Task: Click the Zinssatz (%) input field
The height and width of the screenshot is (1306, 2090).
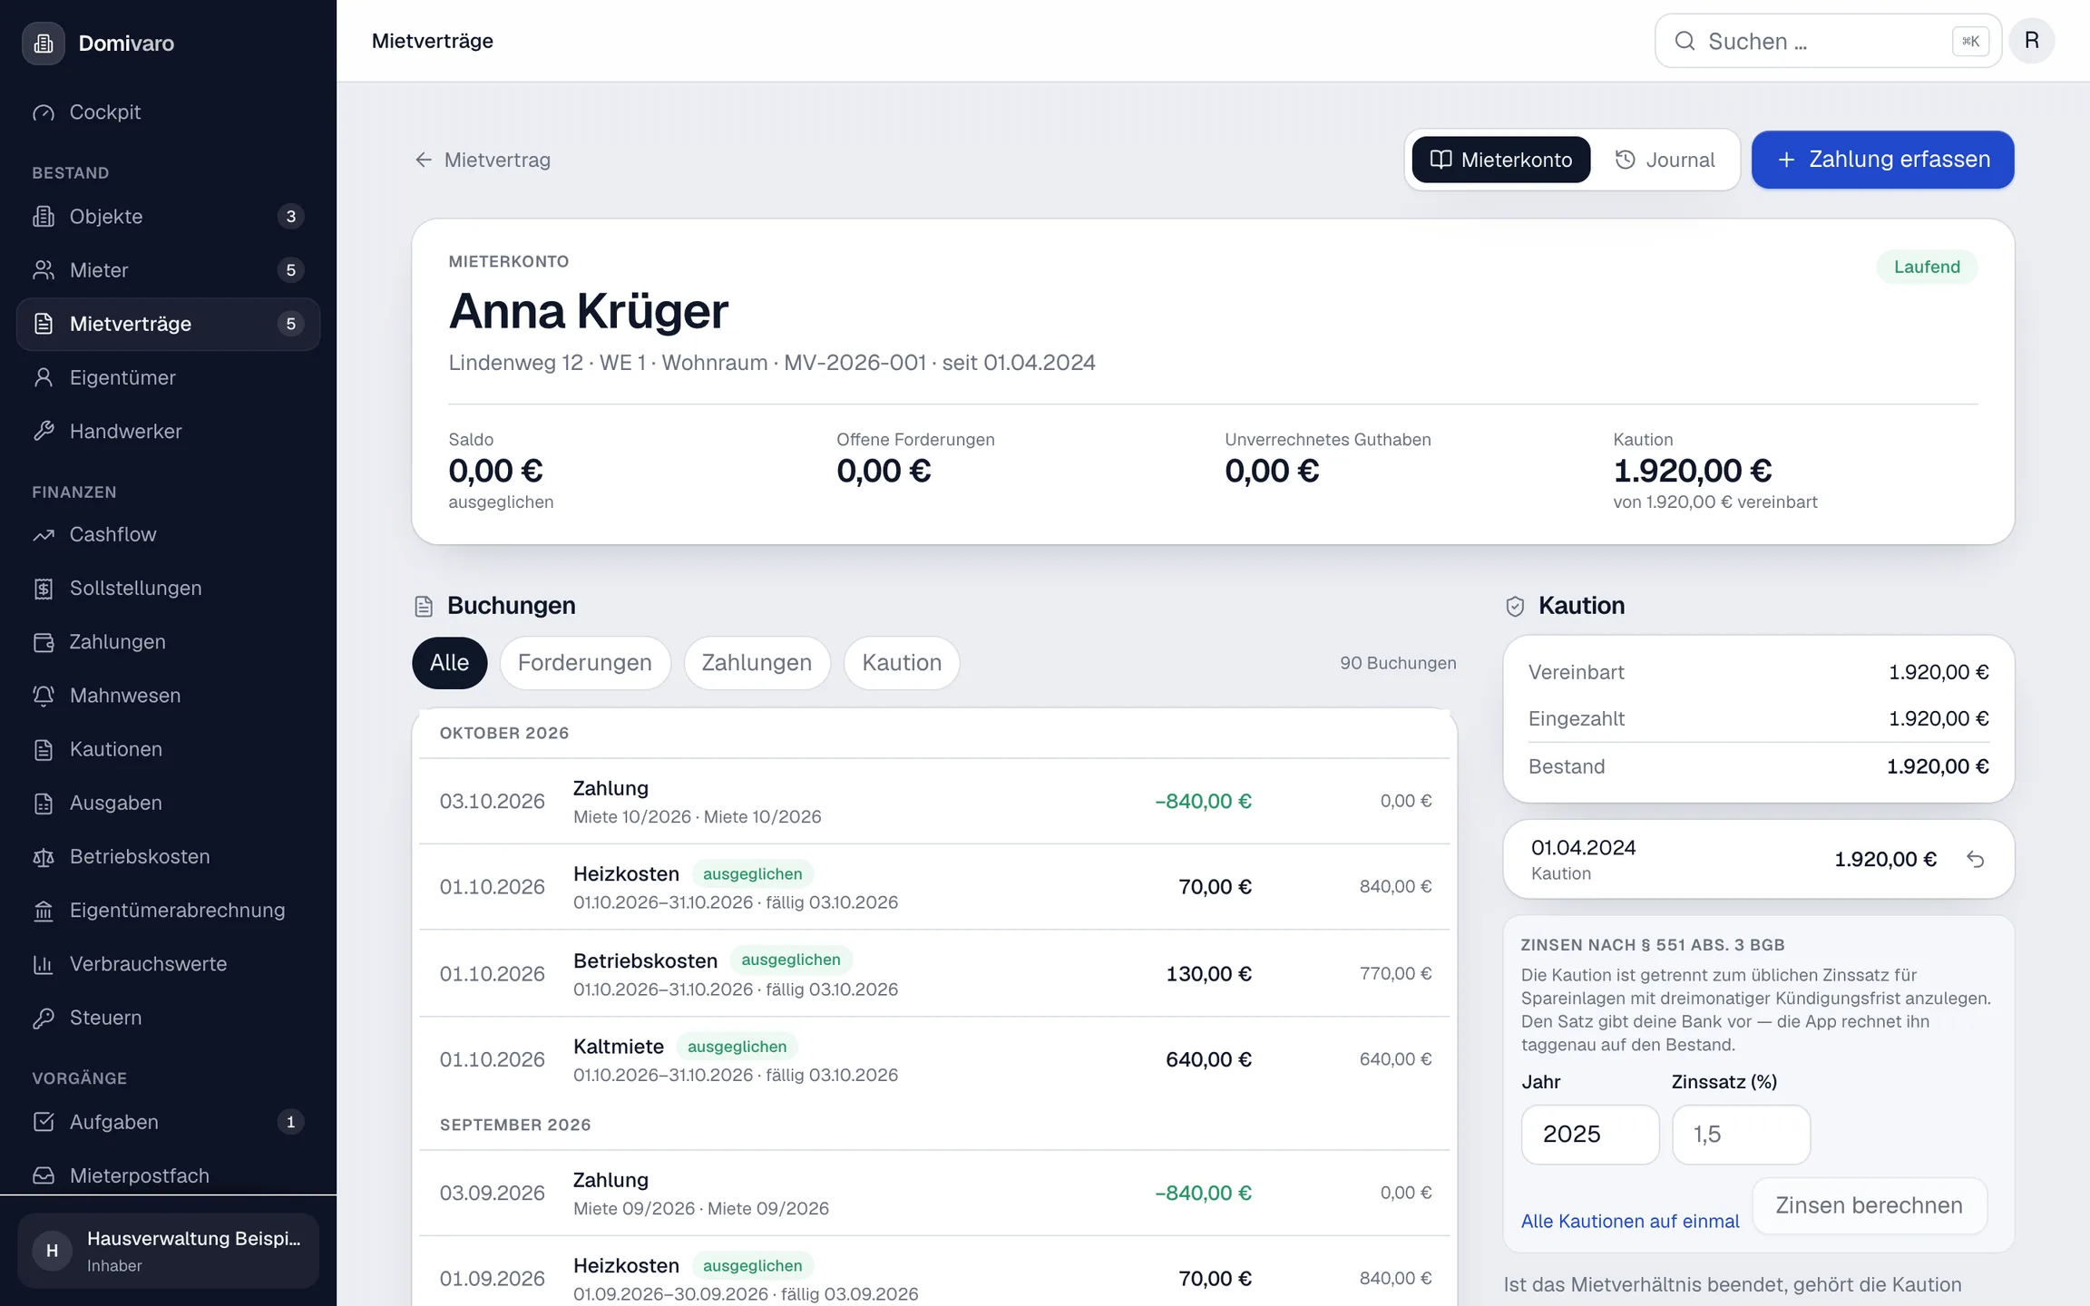Action: pos(1740,1134)
